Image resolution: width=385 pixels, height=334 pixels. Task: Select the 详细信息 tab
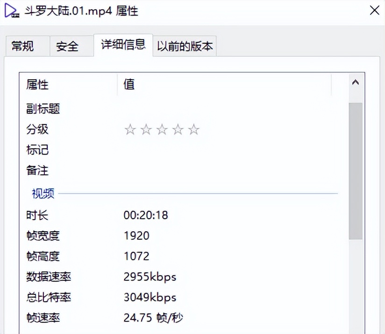122,45
